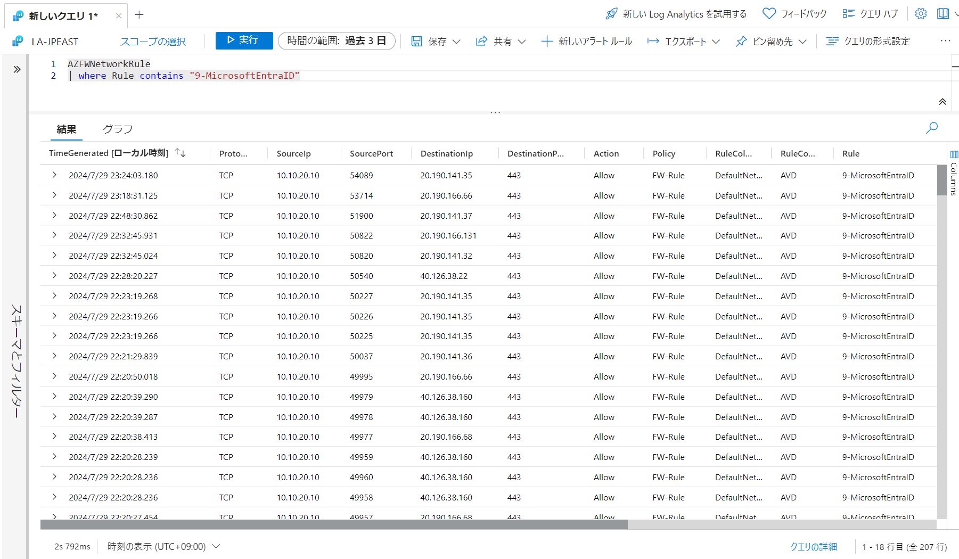This screenshot has width=959, height=559.
Task: Click the エクスポート export arrow icon
Action: coord(653,42)
